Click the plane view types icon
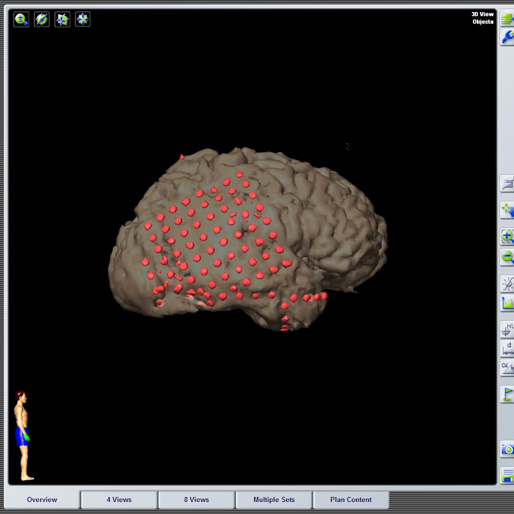The image size is (514, 514). coord(62,19)
